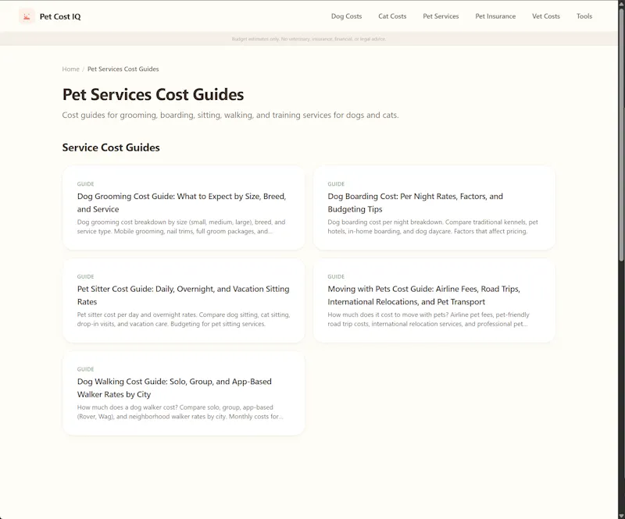This screenshot has height=519, width=625.
Task: Click the dog walker cost description text
Action: [180, 412]
